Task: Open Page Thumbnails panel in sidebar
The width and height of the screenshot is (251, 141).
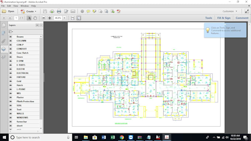Action: click(4, 25)
